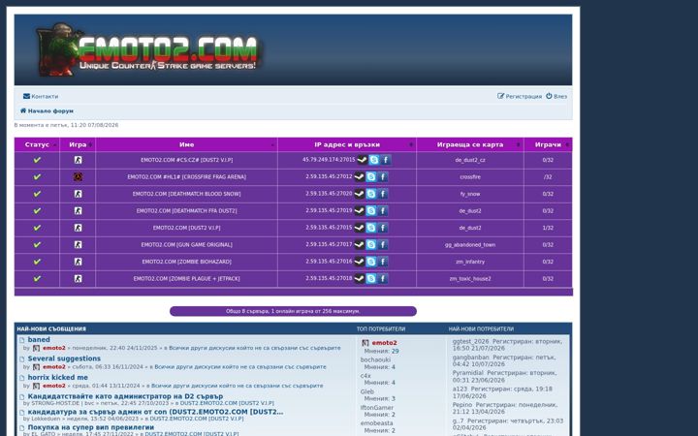Viewport: 698px width, 436px height.
Task: Open the 'Several suggestions' topic
Action: pyautogui.click(x=64, y=358)
